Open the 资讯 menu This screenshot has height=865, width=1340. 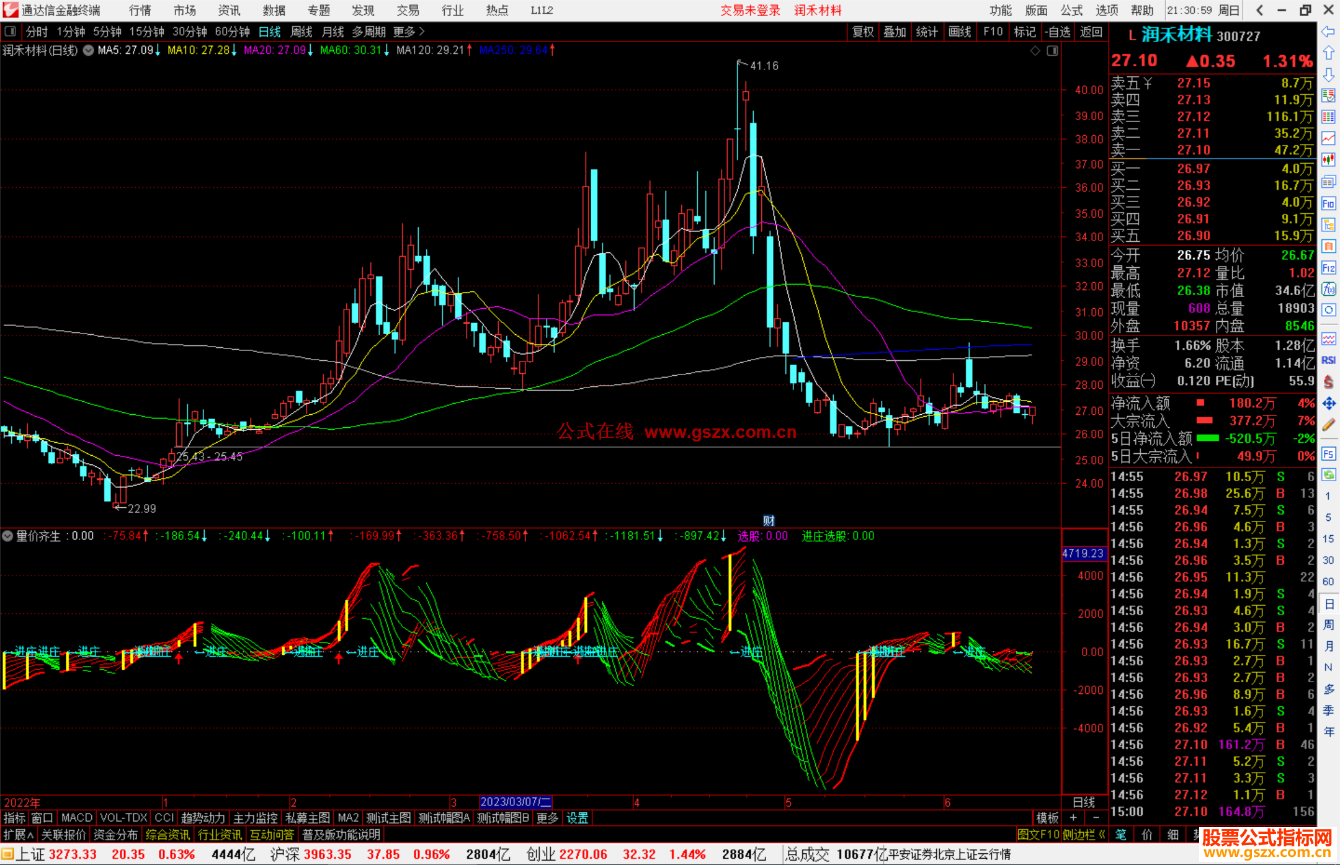[x=229, y=10]
